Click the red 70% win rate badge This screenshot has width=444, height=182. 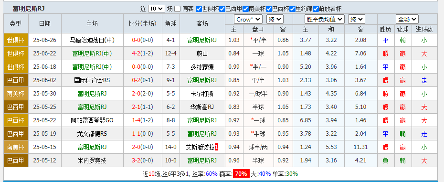[241, 174]
